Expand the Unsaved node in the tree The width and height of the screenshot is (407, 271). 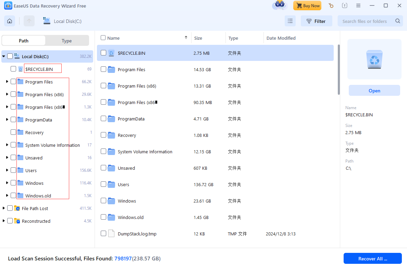[x=7, y=158]
